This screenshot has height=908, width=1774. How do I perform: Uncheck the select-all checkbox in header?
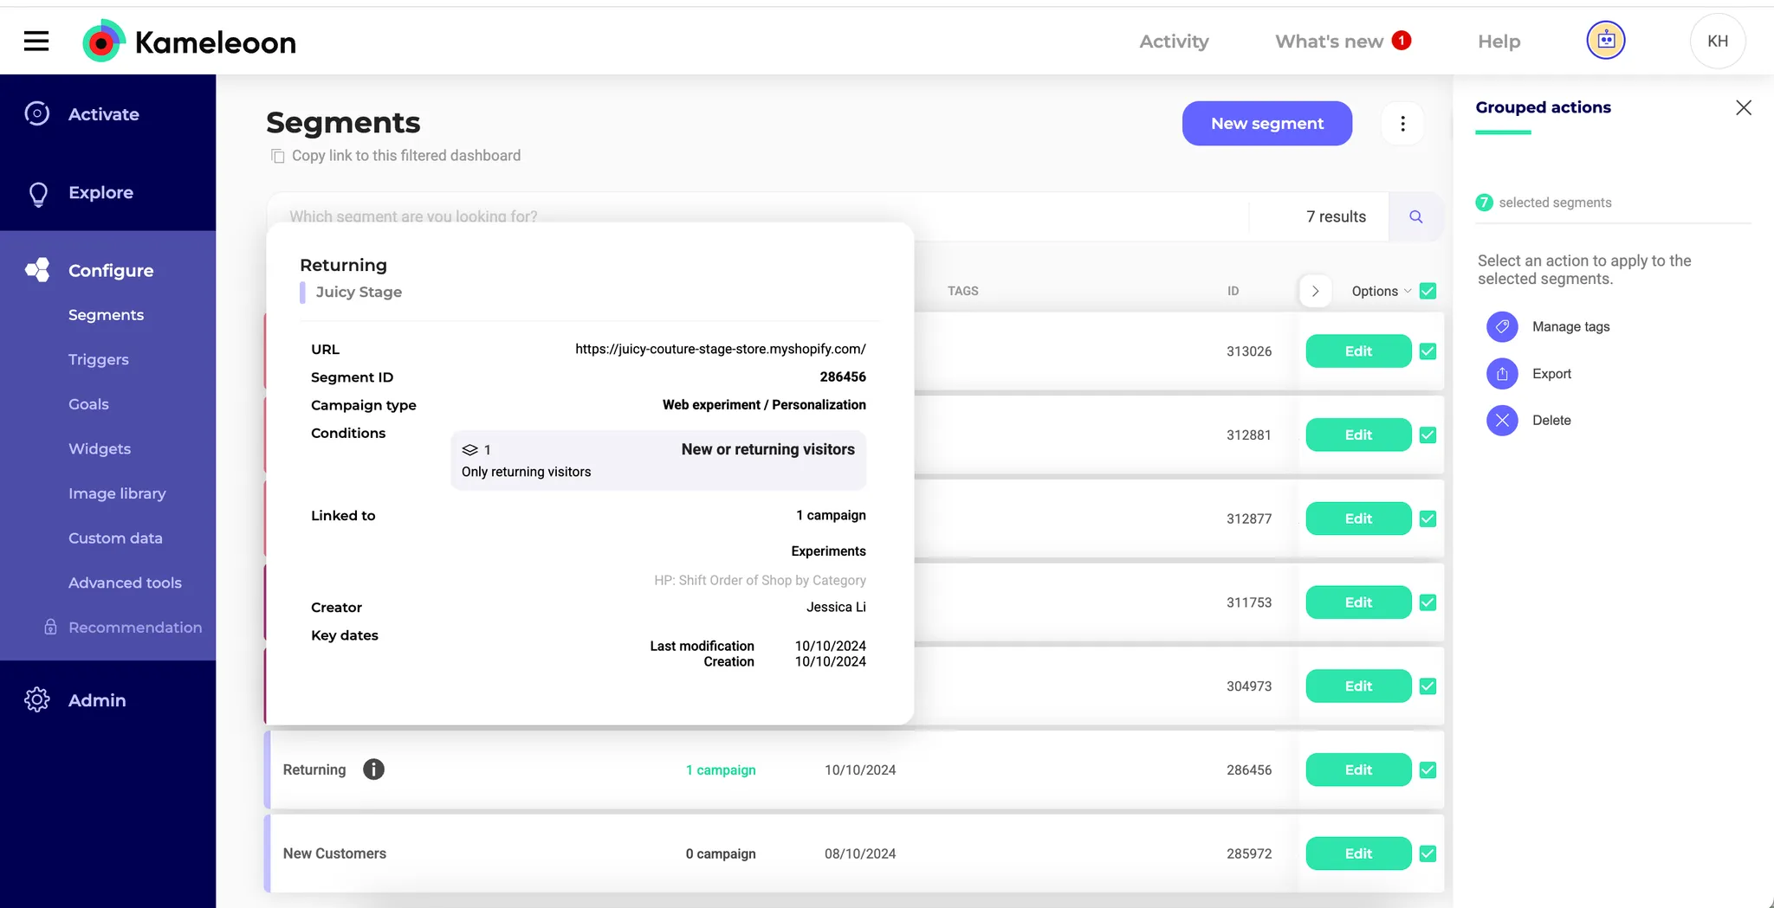1428,291
